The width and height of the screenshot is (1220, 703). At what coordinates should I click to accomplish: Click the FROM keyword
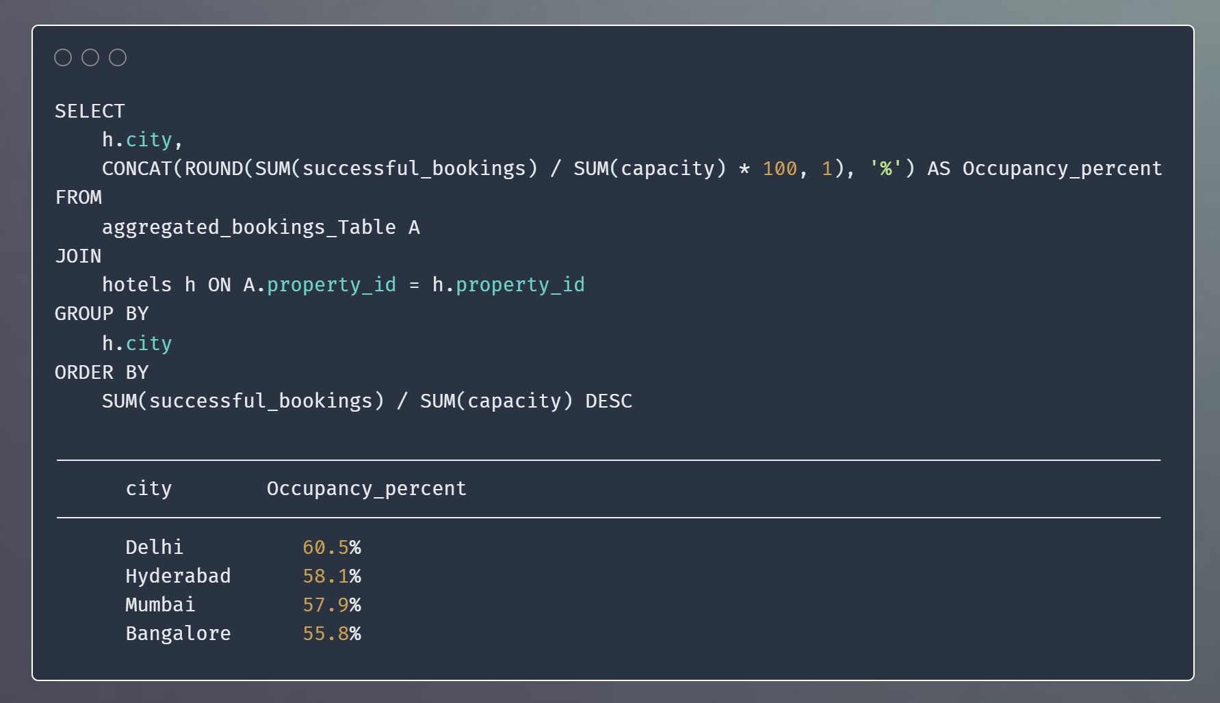click(78, 198)
